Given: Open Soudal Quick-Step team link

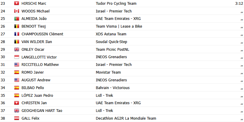Looking at the screenshot, I should point(112,42).
